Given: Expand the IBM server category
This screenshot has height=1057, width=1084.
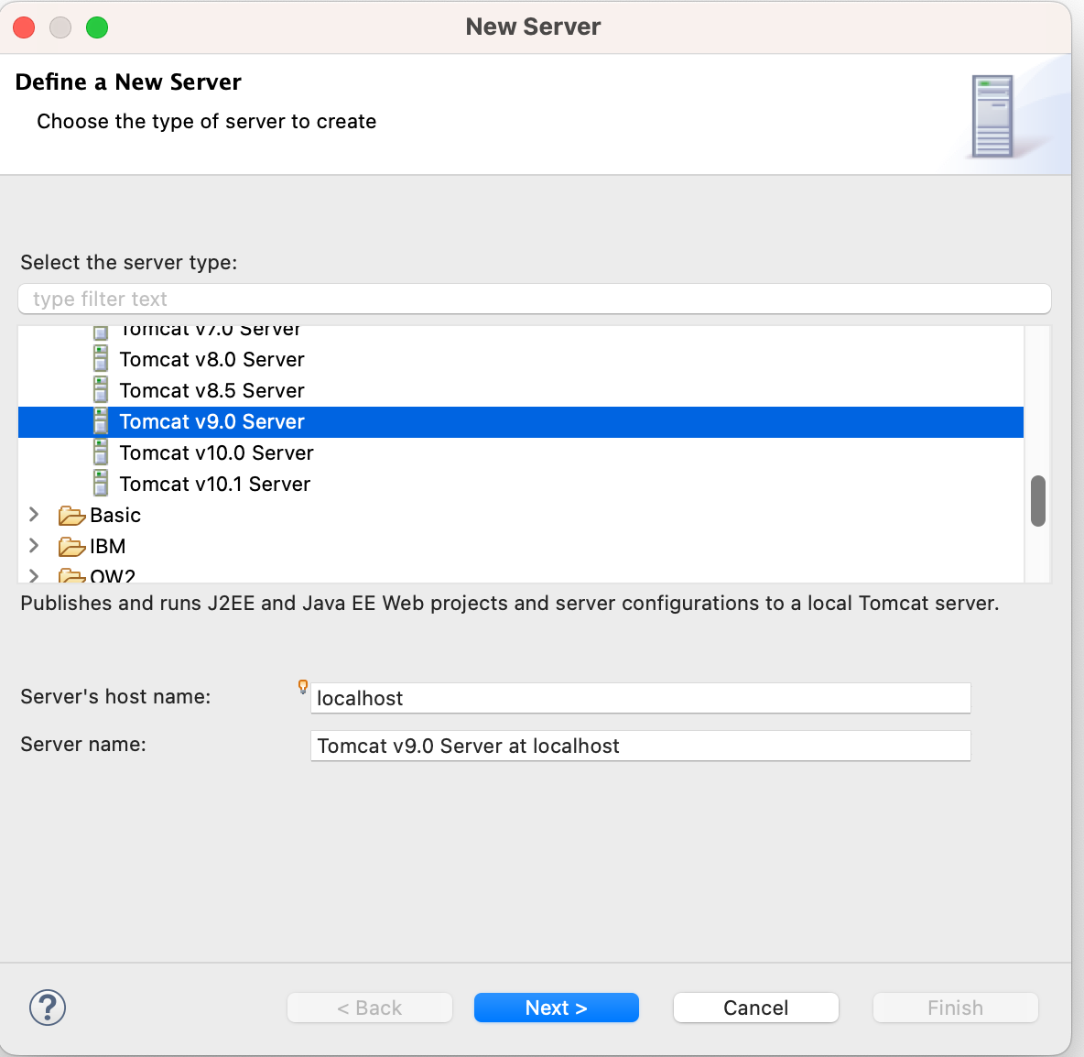Looking at the screenshot, I should tap(34, 545).
